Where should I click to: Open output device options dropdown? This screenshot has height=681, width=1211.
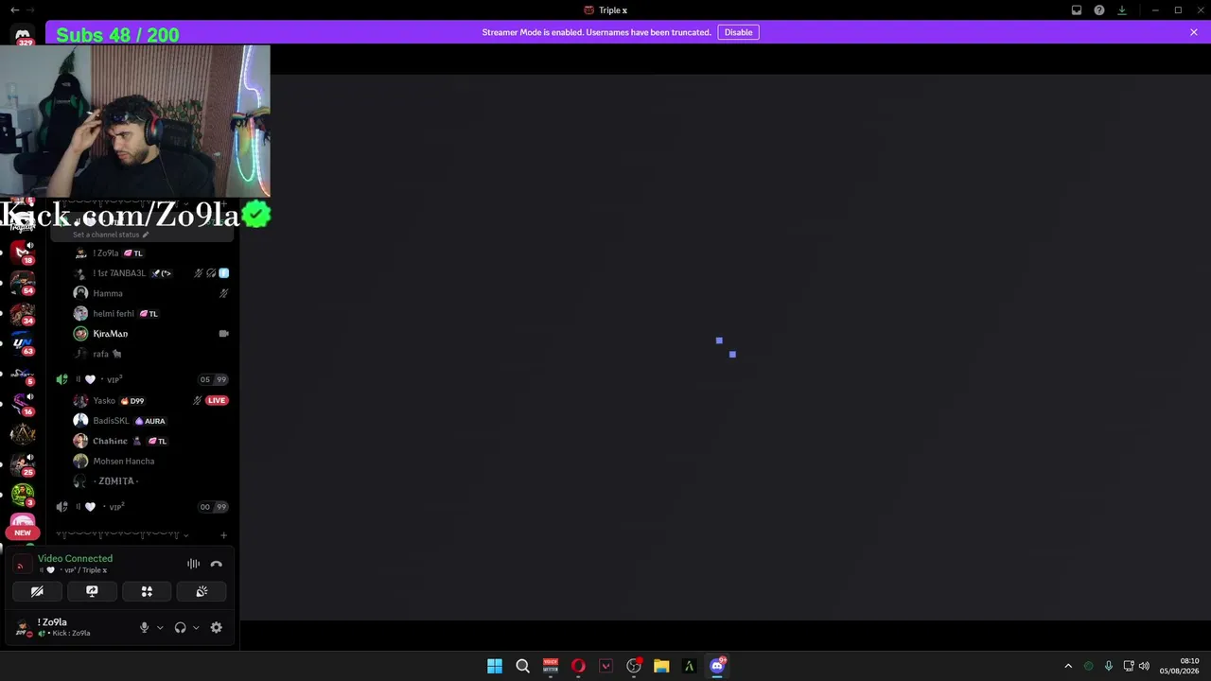point(196,627)
